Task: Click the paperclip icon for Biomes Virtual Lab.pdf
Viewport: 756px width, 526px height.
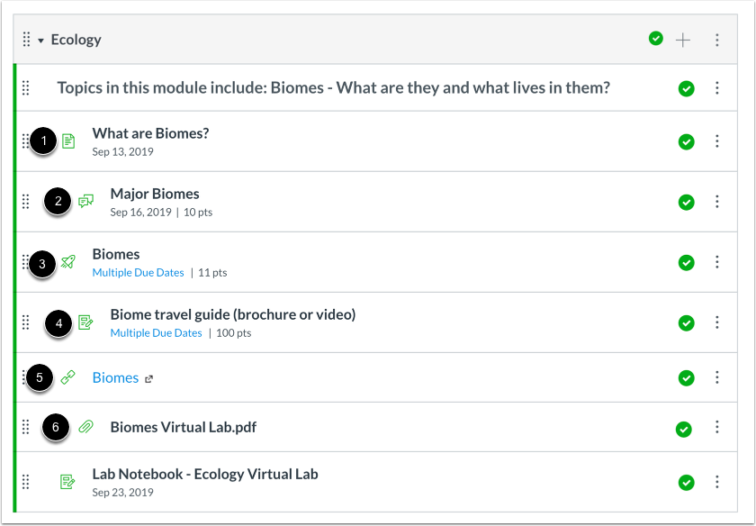Action: click(x=85, y=427)
